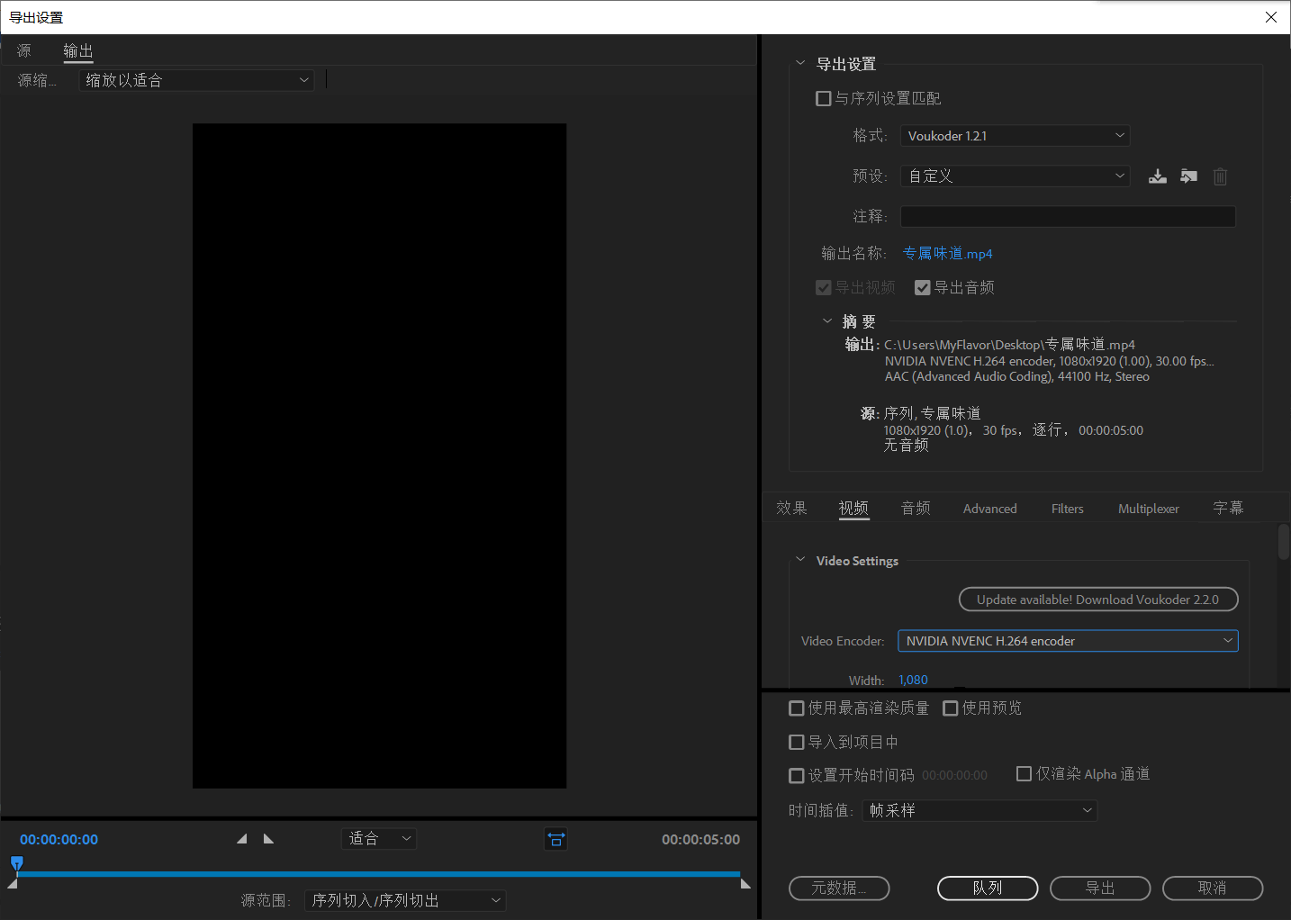This screenshot has height=920, width=1291.
Task: Enable 使用预览 checkbox
Action: coord(950,708)
